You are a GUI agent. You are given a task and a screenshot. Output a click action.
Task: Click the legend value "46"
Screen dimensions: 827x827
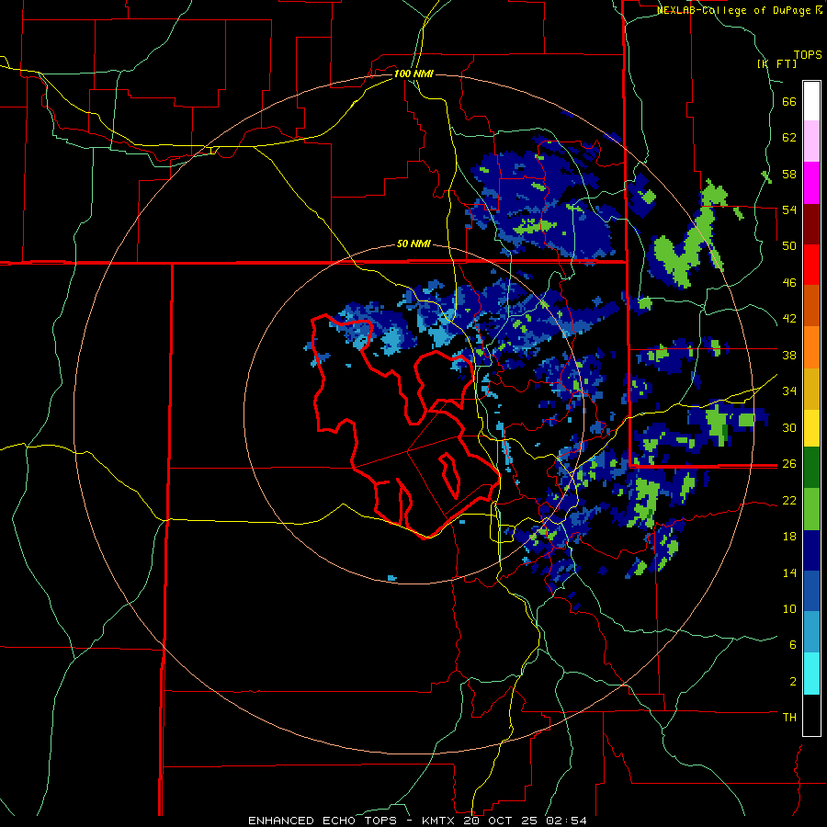[x=789, y=283]
